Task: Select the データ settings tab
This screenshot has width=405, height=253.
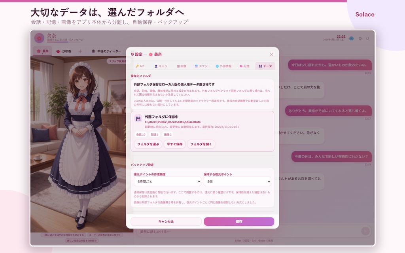Action: (x=265, y=66)
